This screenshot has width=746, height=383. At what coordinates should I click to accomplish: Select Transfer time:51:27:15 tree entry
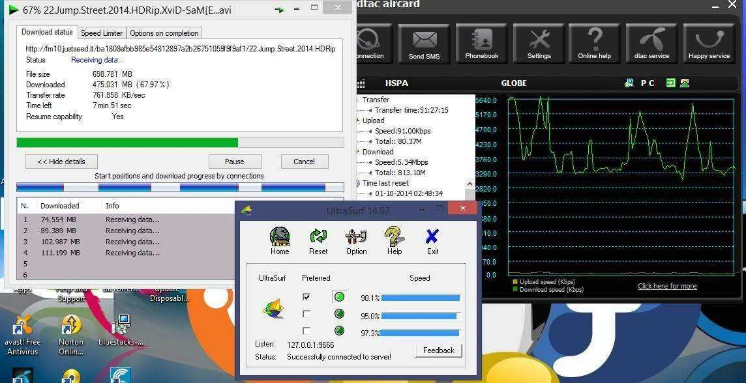[x=411, y=110]
